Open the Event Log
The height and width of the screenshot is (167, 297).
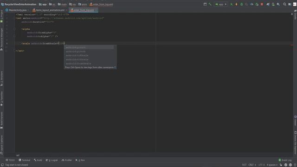tap(285, 160)
